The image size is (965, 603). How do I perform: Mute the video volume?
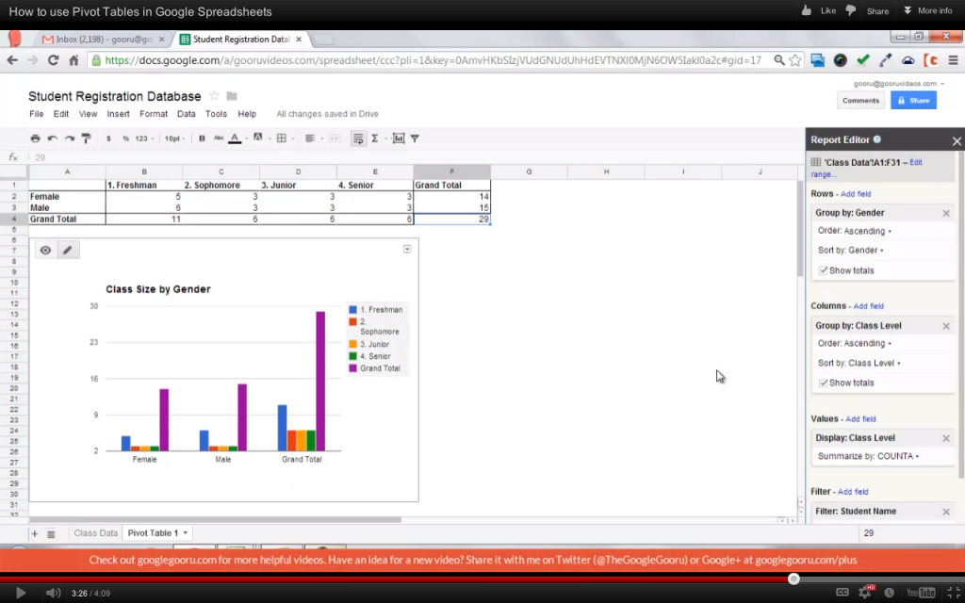(53, 594)
